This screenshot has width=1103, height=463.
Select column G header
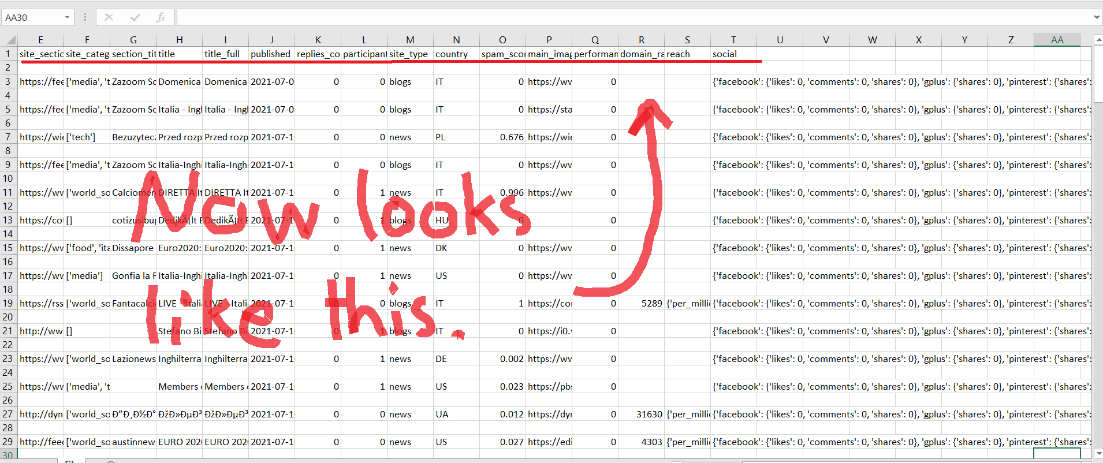coord(133,40)
